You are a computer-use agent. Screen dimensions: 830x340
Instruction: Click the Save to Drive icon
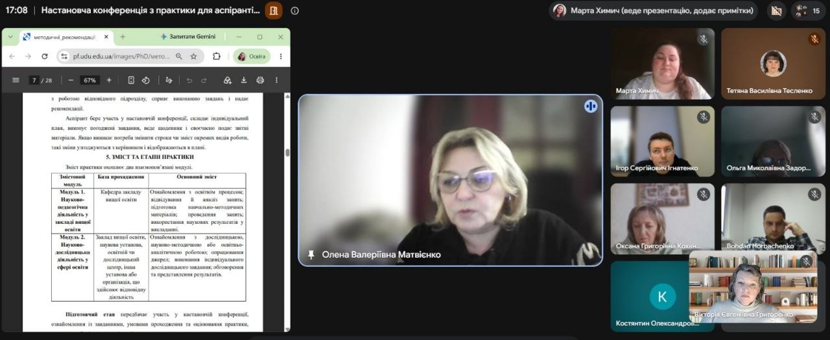point(228,80)
